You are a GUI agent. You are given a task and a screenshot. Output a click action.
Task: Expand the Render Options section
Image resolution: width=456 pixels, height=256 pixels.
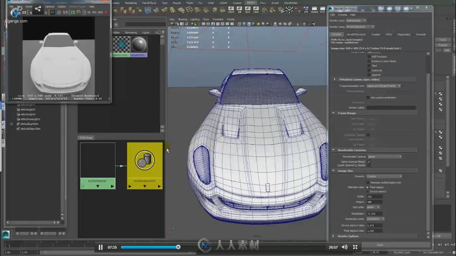(x=333, y=236)
